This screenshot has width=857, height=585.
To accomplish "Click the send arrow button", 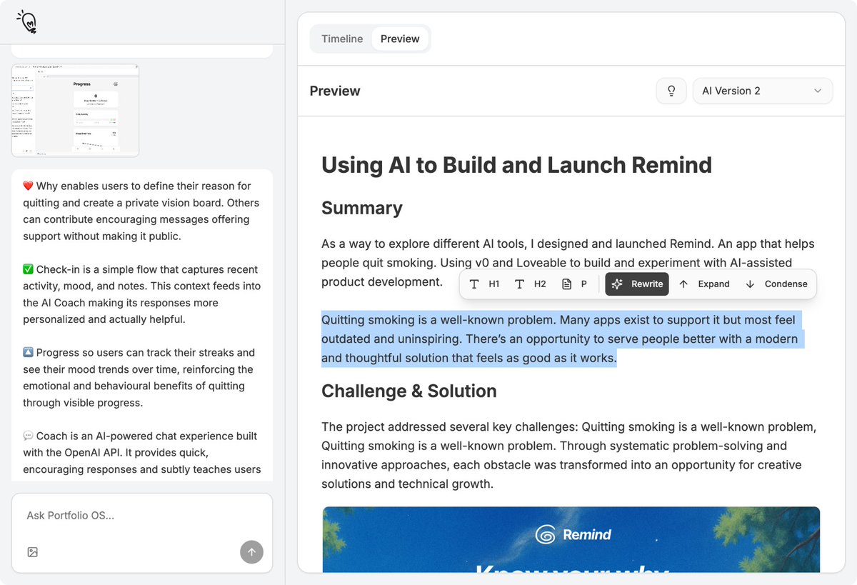I will 251,551.
